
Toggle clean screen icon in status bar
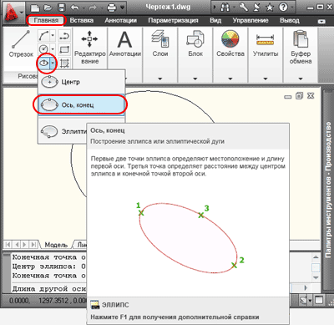click(x=319, y=300)
